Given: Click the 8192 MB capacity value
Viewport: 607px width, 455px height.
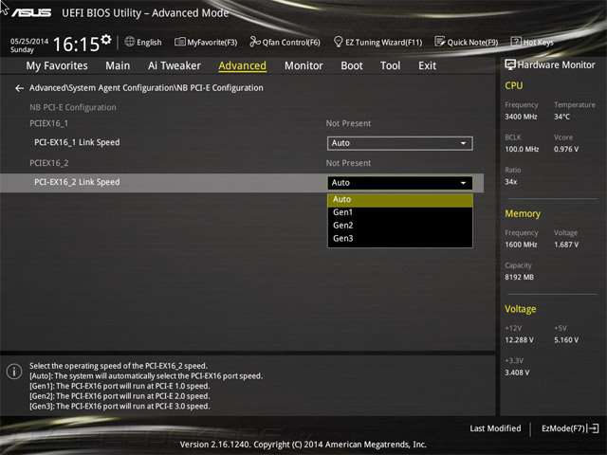Looking at the screenshot, I should (519, 278).
